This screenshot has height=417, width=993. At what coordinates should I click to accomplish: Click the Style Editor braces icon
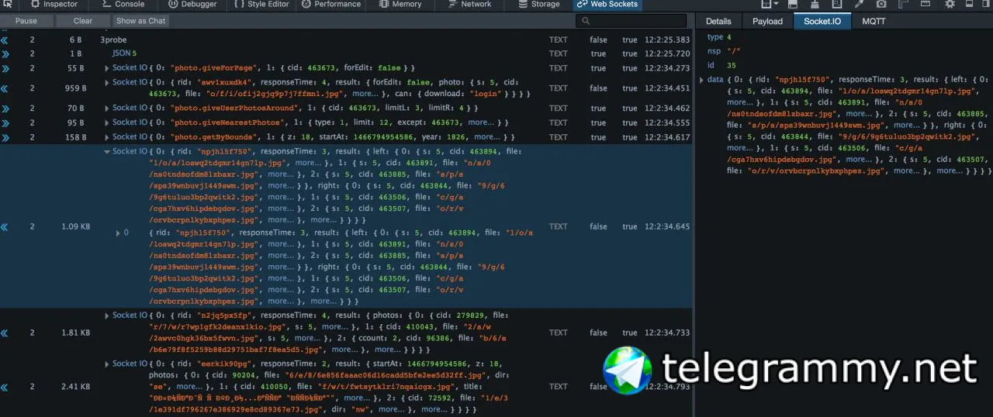(238, 4)
